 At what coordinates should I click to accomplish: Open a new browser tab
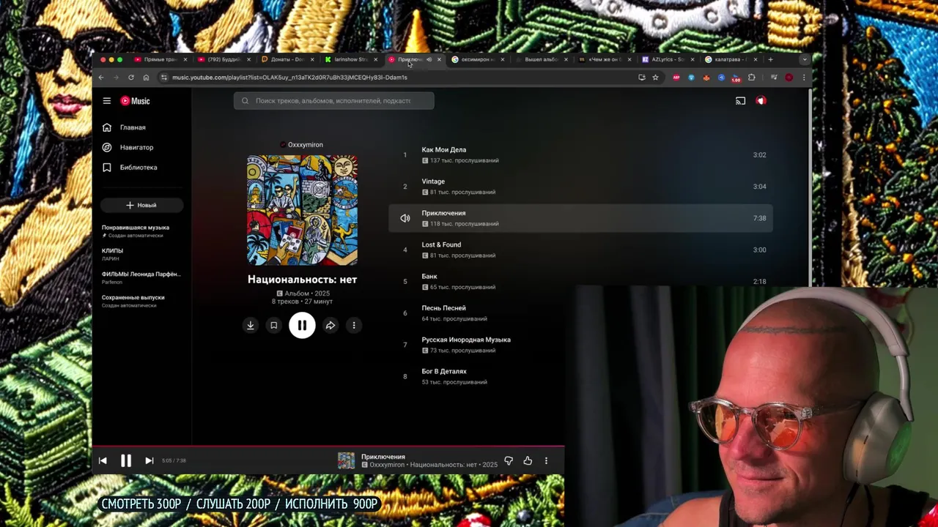coord(770,59)
